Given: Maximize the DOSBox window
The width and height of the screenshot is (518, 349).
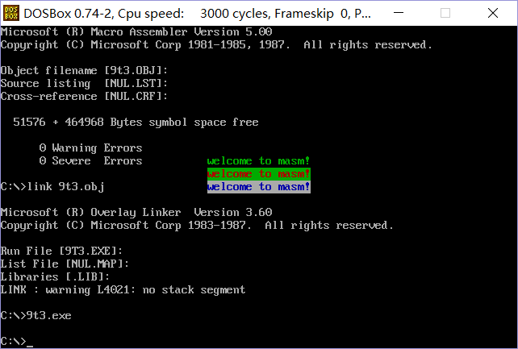Looking at the screenshot, I should pyautogui.click(x=445, y=13).
